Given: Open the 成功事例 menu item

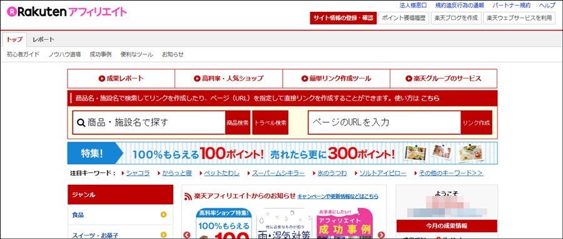Looking at the screenshot, I should (x=101, y=54).
